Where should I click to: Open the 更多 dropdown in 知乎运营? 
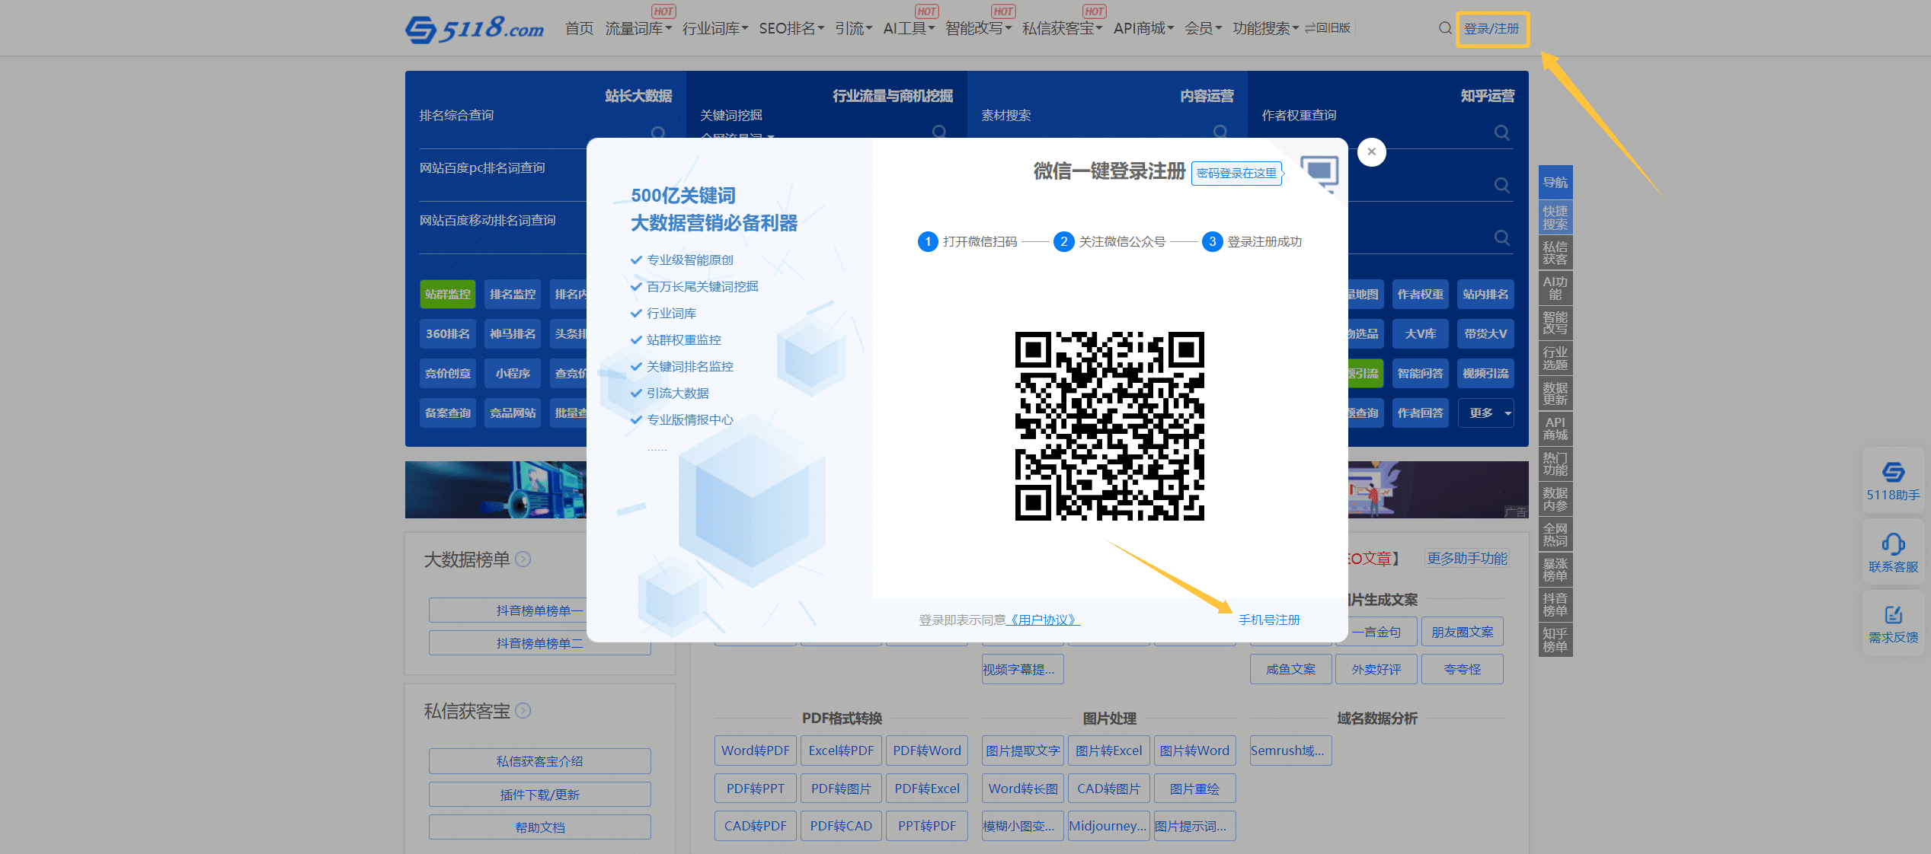pos(1485,413)
